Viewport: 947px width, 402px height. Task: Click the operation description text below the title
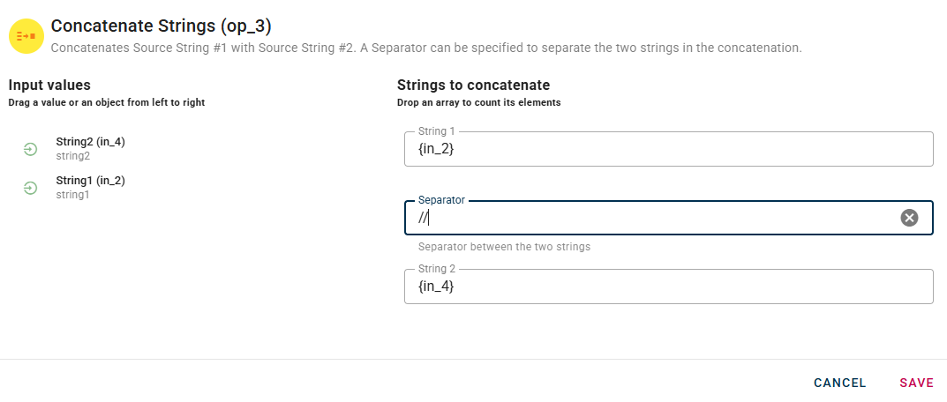pos(425,48)
